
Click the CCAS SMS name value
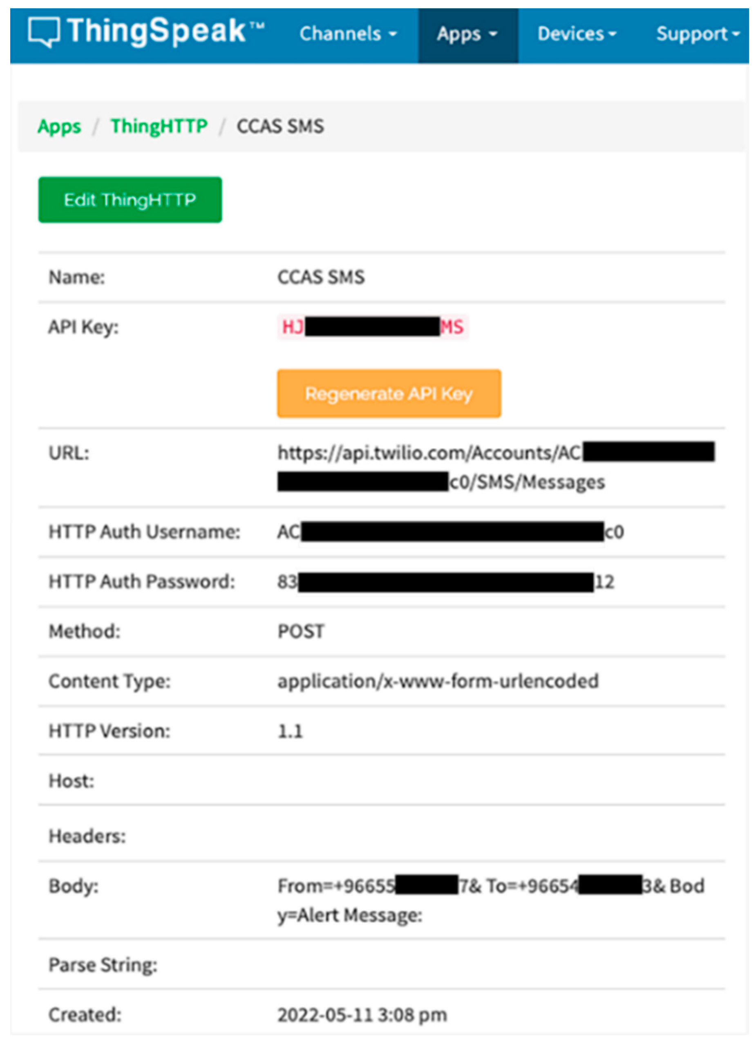pyautogui.click(x=321, y=277)
